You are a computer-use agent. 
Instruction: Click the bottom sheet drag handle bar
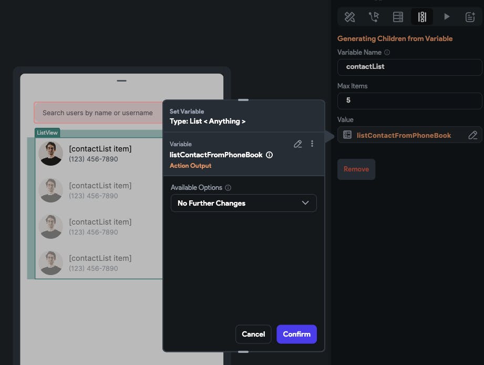pyautogui.click(x=121, y=81)
